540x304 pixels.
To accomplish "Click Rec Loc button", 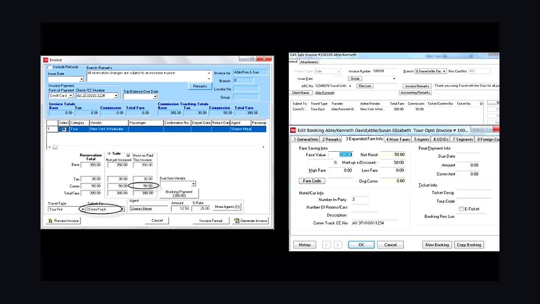I will coord(365,86).
